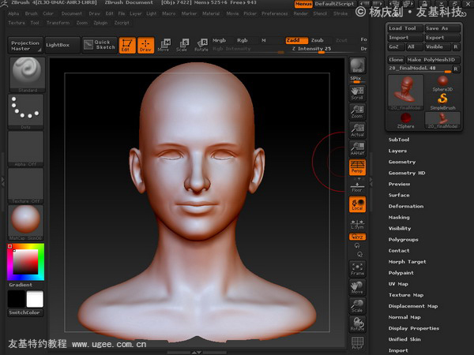The image size is (474, 355).
Task: Click the Move view icon in the right shelf
Action: (357, 287)
